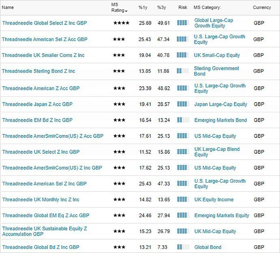Click risk bar indicator for EM Bd fund
Screen dimensions: 280x253
[183, 120]
